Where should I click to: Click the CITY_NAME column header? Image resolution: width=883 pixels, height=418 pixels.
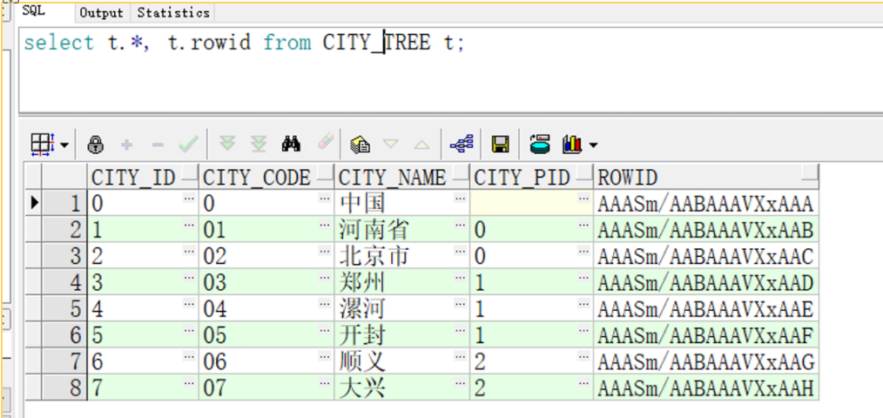[402, 178]
